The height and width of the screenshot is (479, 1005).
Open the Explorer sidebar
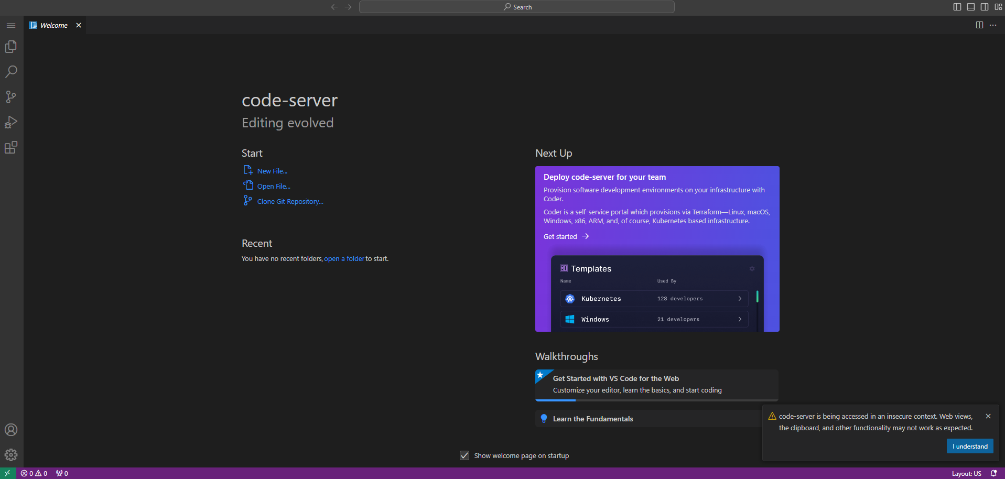click(11, 46)
